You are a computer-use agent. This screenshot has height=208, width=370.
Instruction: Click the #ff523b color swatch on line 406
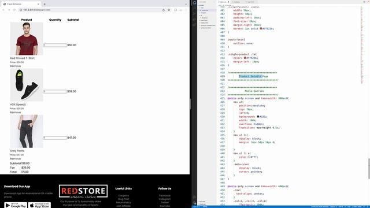tap(261, 28)
